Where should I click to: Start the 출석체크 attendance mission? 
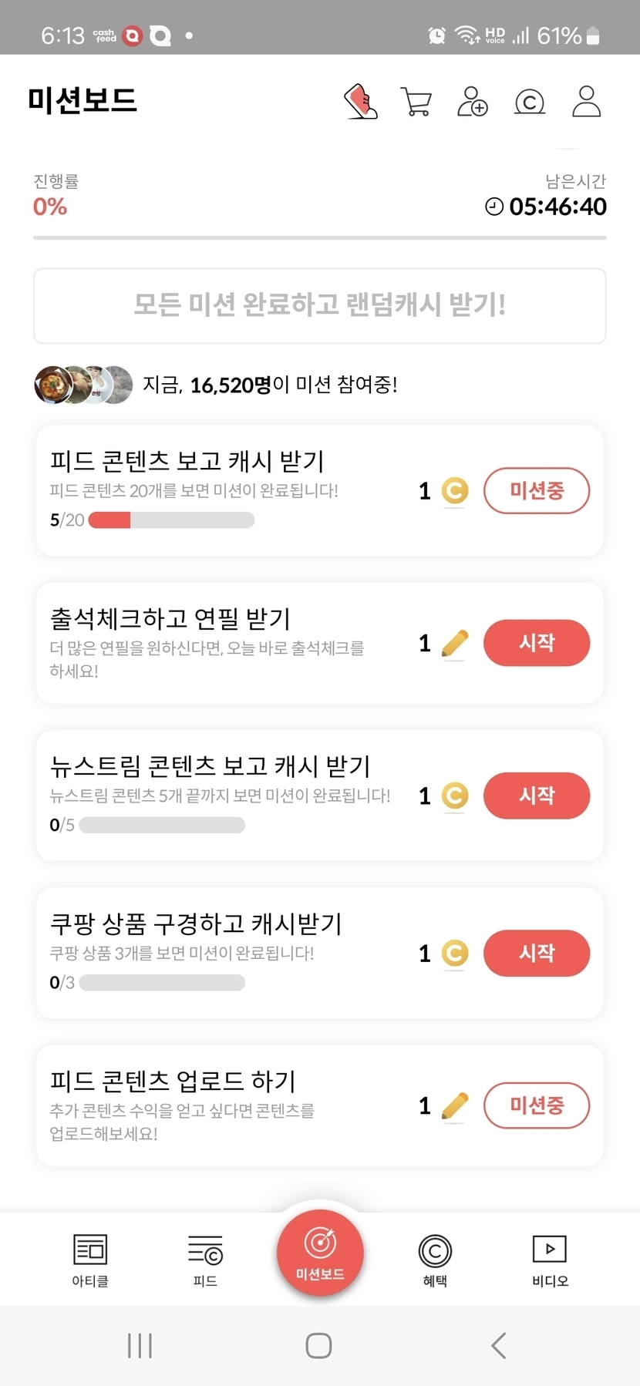pos(537,643)
